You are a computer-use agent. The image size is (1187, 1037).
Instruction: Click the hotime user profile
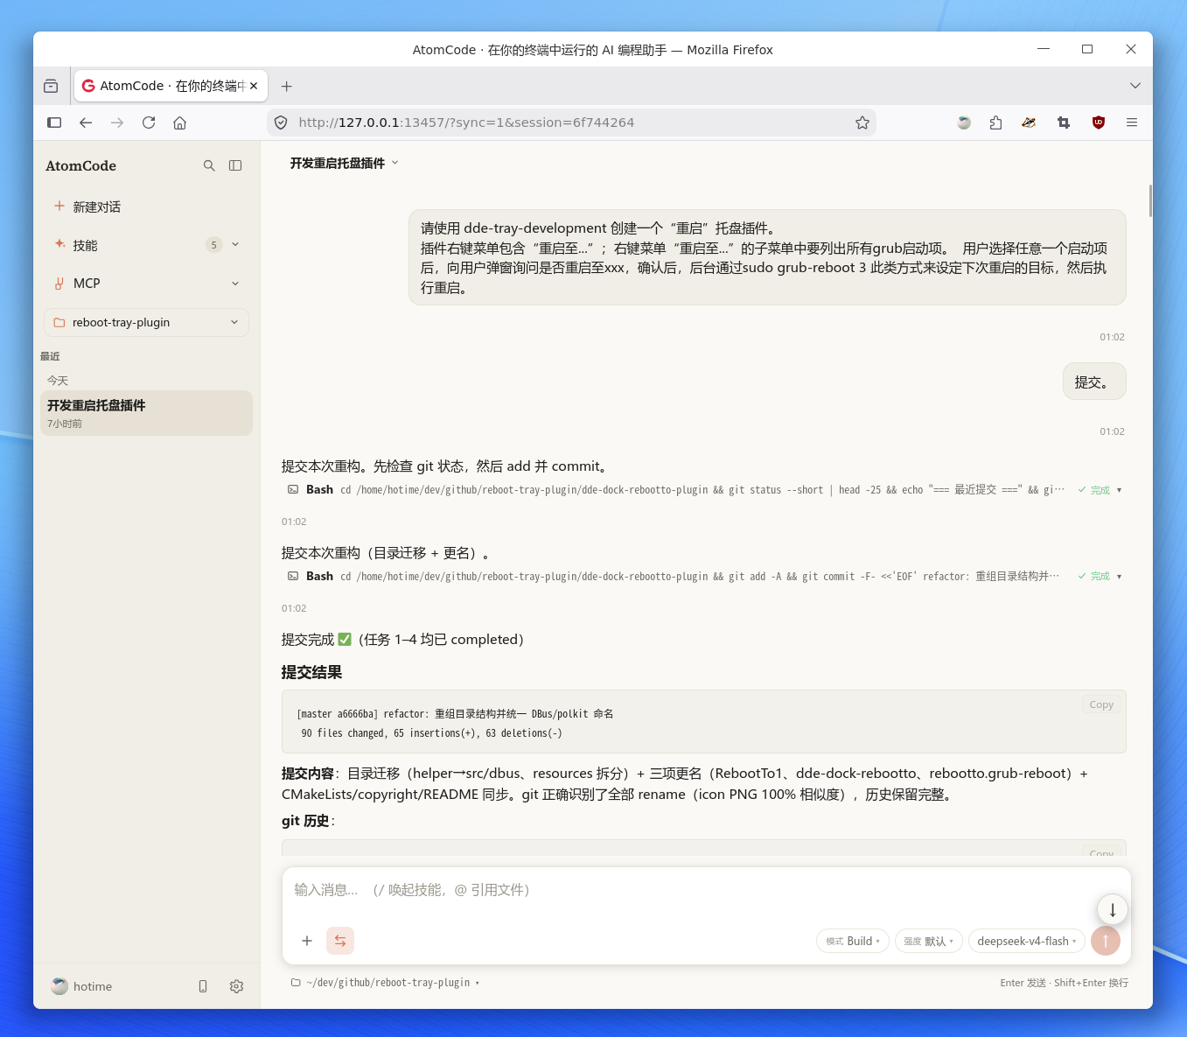tap(81, 986)
